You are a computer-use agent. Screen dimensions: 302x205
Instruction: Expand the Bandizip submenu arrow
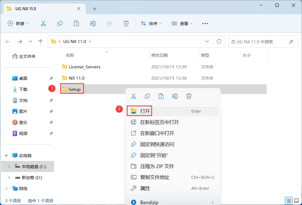click(x=213, y=202)
